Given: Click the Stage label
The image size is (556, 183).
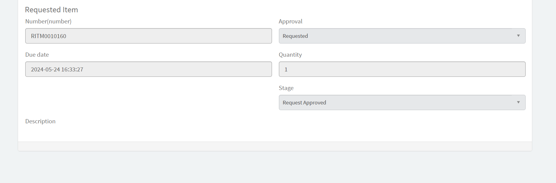Looking at the screenshot, I should pos(286,88).
